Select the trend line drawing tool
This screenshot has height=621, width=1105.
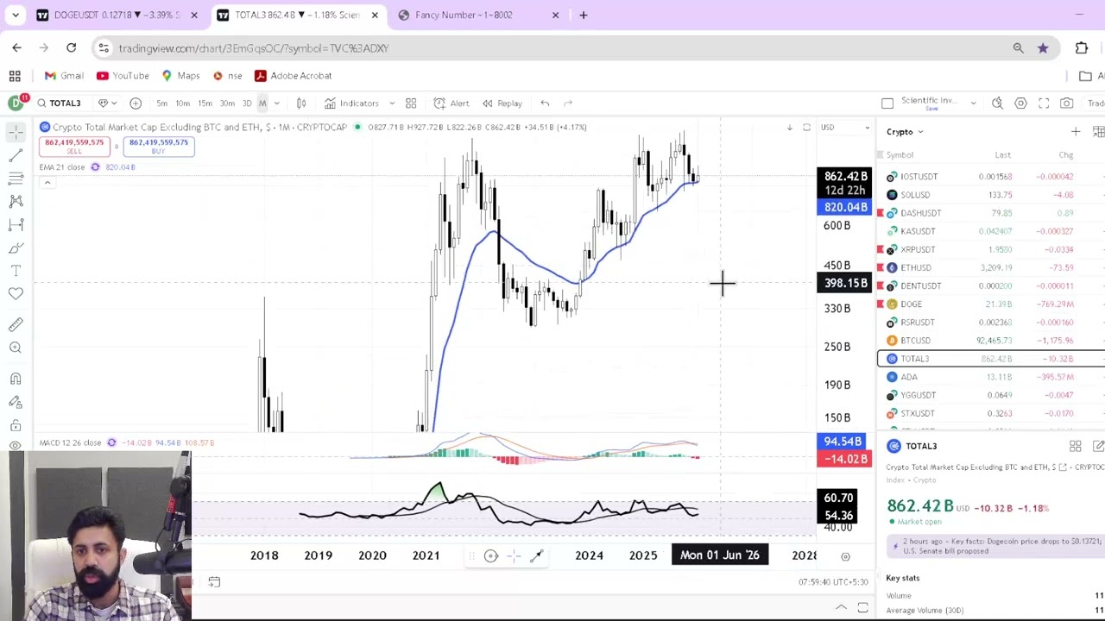16,155
